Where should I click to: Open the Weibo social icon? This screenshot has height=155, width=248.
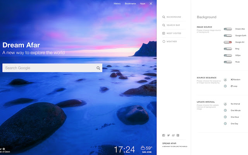coord(173,135)
